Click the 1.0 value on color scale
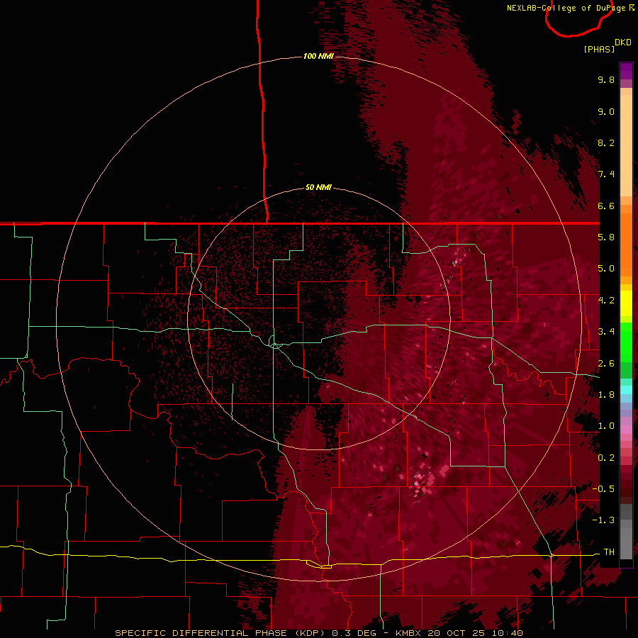This screenshot has height=638, width=638. tap(606, 426)
